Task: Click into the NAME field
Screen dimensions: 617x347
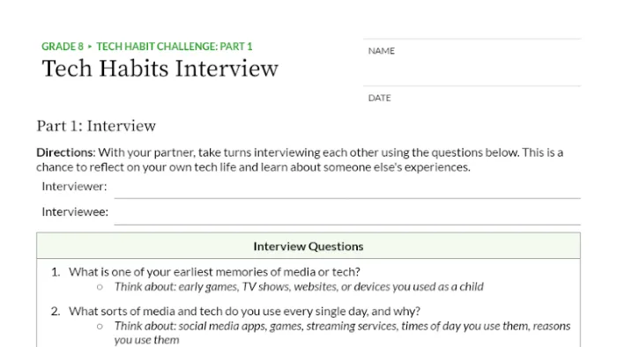Action: click(x=472, y=63)
